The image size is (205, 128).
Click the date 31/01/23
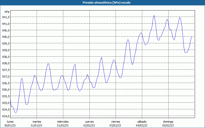tap(36, 125)
